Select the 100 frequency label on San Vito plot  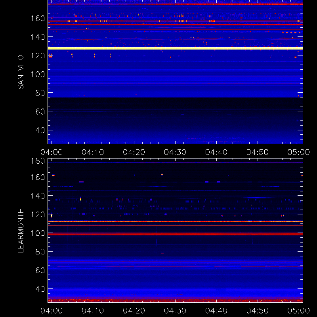point(38,74)
